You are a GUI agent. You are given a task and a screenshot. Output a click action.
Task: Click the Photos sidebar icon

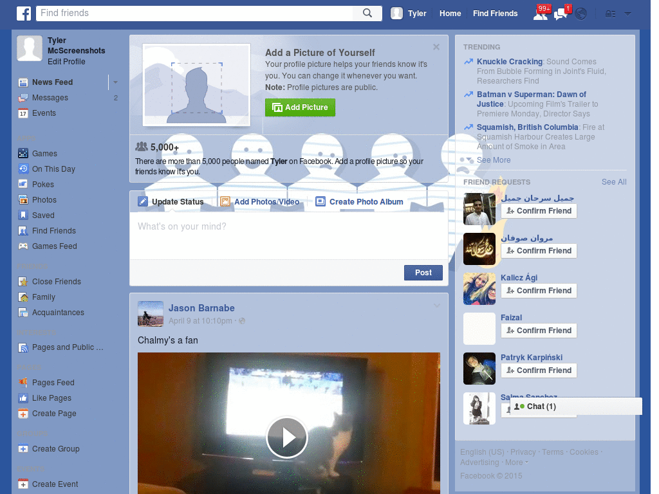pos(23,200)
